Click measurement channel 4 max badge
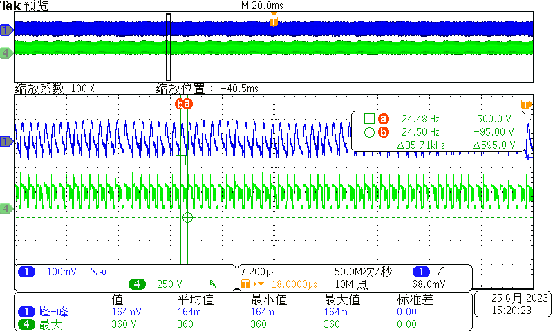This screenshot has width=553, height=332. pos(26,324)
